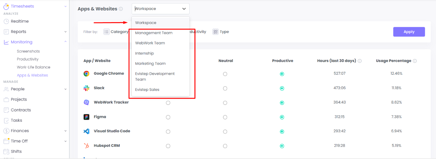The image size is (436, 159).
Task: Expand the Time Off sidebar section
Action: (x=65, y=141)
